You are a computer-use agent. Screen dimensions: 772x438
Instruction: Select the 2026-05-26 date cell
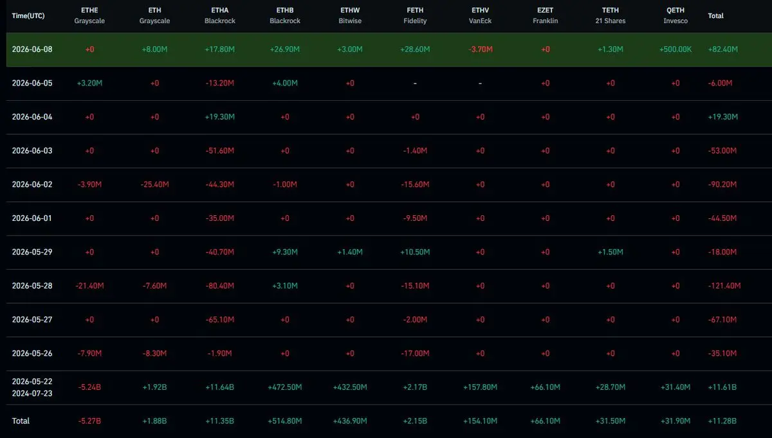click(32, 353)
